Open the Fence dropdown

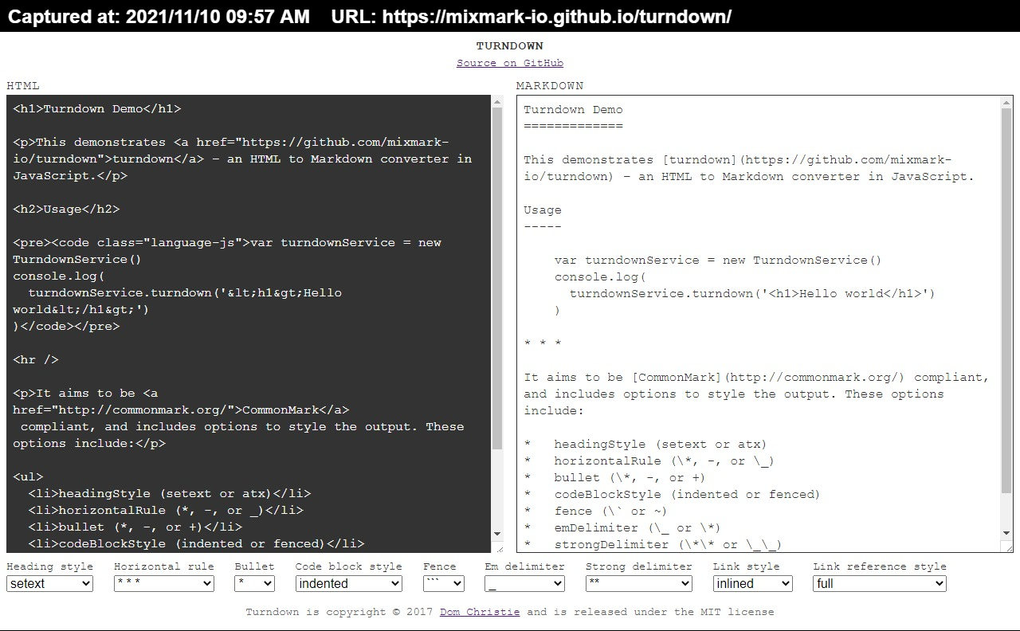point(444,583)
